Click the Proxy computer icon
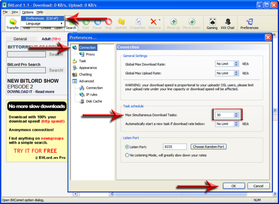Image resolution: width=279 pixels, height=204 pixels. pyautogui.click(x=82, y=54)
